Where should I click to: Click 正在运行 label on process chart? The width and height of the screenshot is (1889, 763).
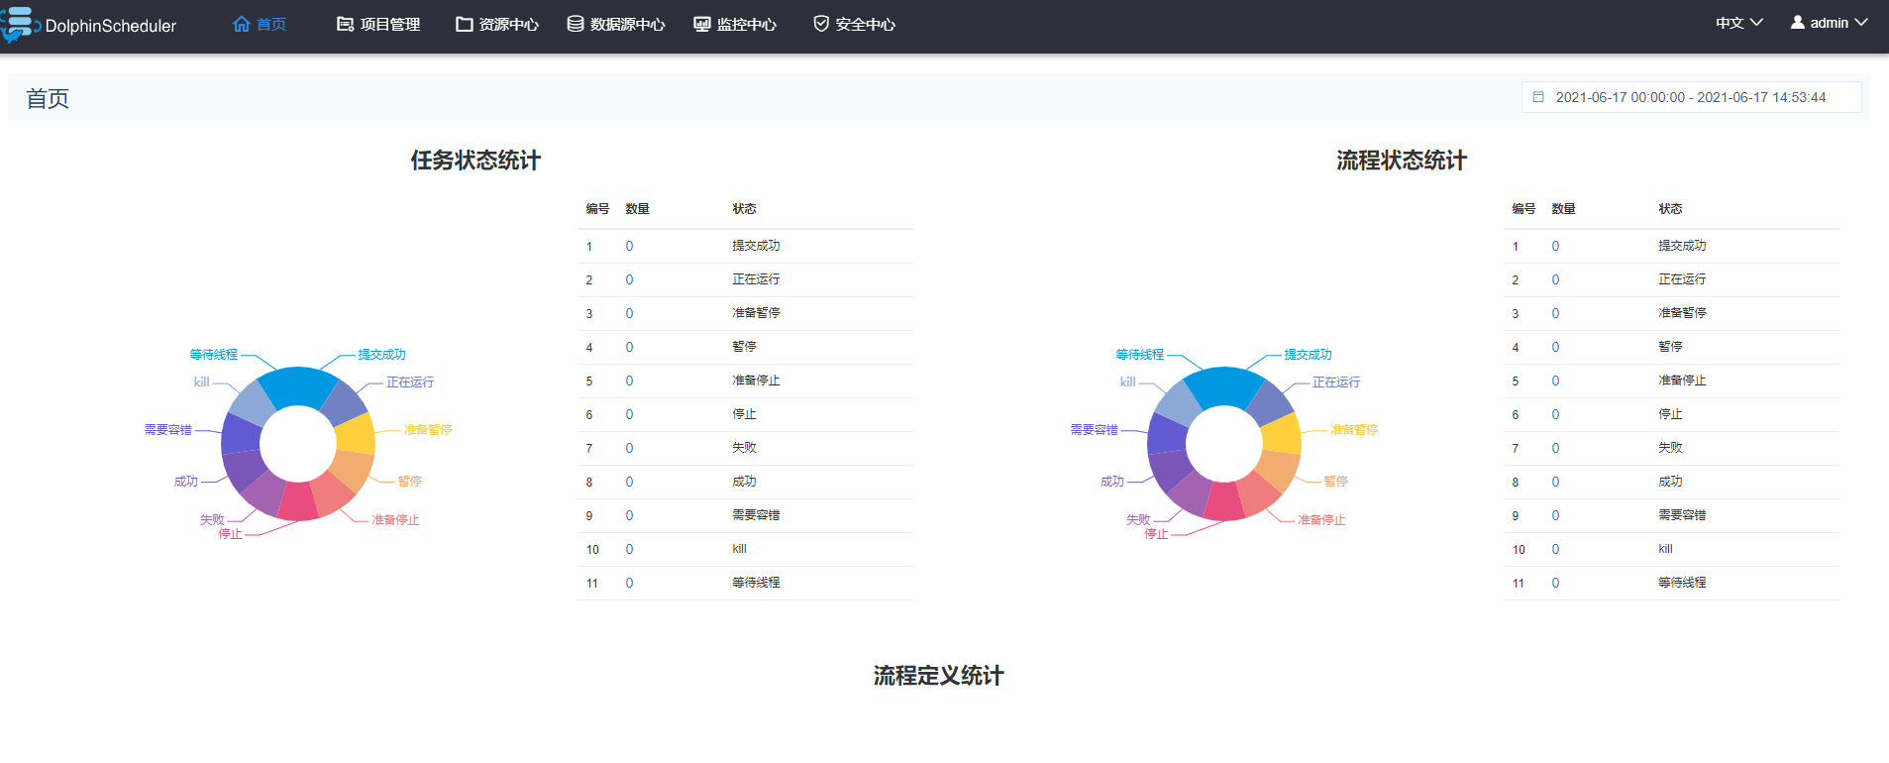(x=1336, y=382)
